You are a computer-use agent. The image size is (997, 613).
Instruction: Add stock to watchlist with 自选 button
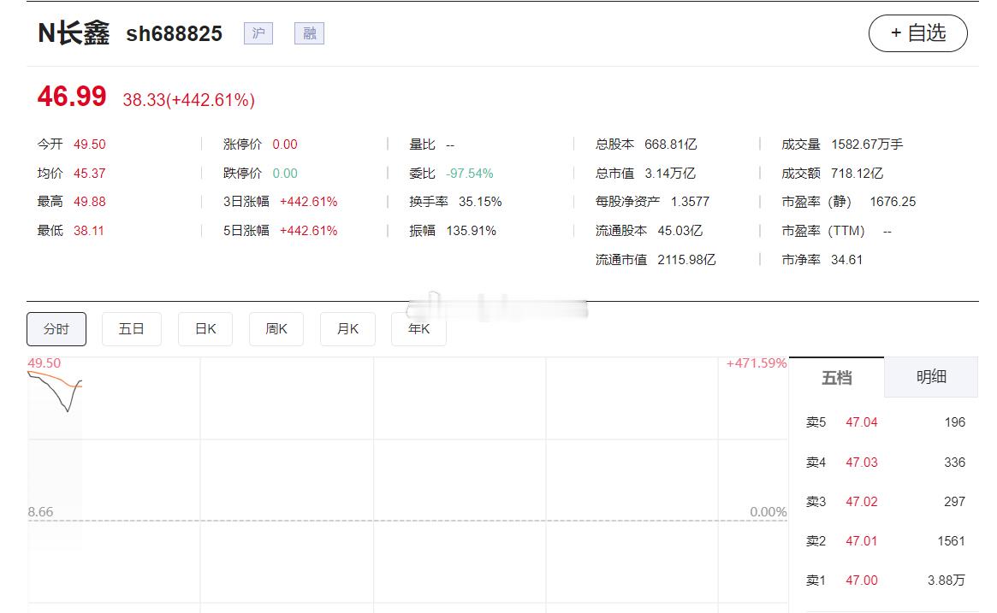pos(917,33)
